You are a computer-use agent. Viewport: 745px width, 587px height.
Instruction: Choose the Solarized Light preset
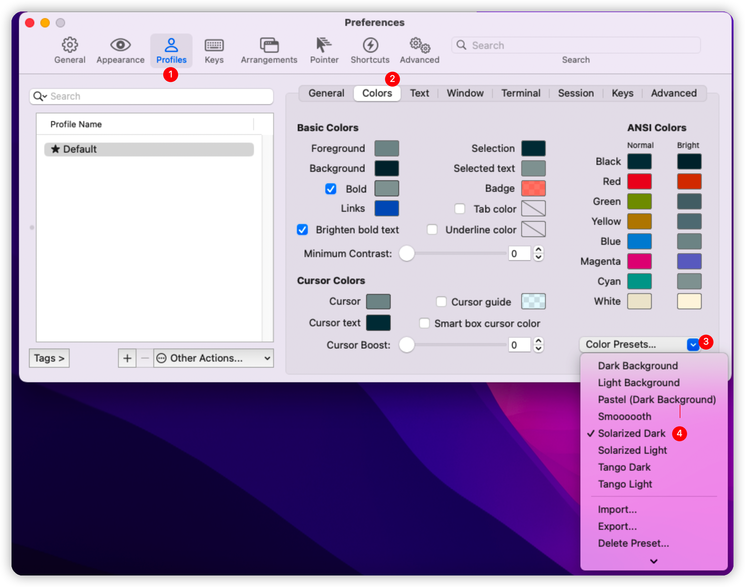pyautogui.click(x=632, y=450)
